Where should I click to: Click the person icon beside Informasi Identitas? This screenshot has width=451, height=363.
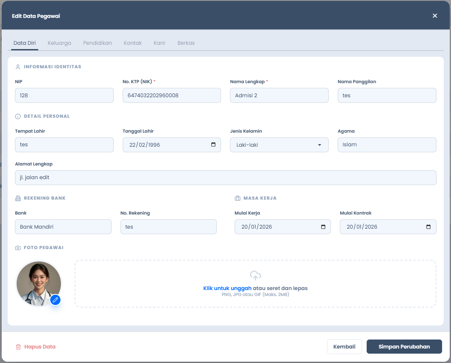point(18,67)
